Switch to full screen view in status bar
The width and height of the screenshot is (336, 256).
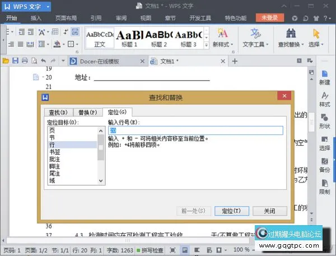(172, 250)
